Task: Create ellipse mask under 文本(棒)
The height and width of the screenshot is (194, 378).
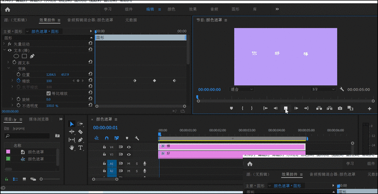Action: (x=16, y=56)
